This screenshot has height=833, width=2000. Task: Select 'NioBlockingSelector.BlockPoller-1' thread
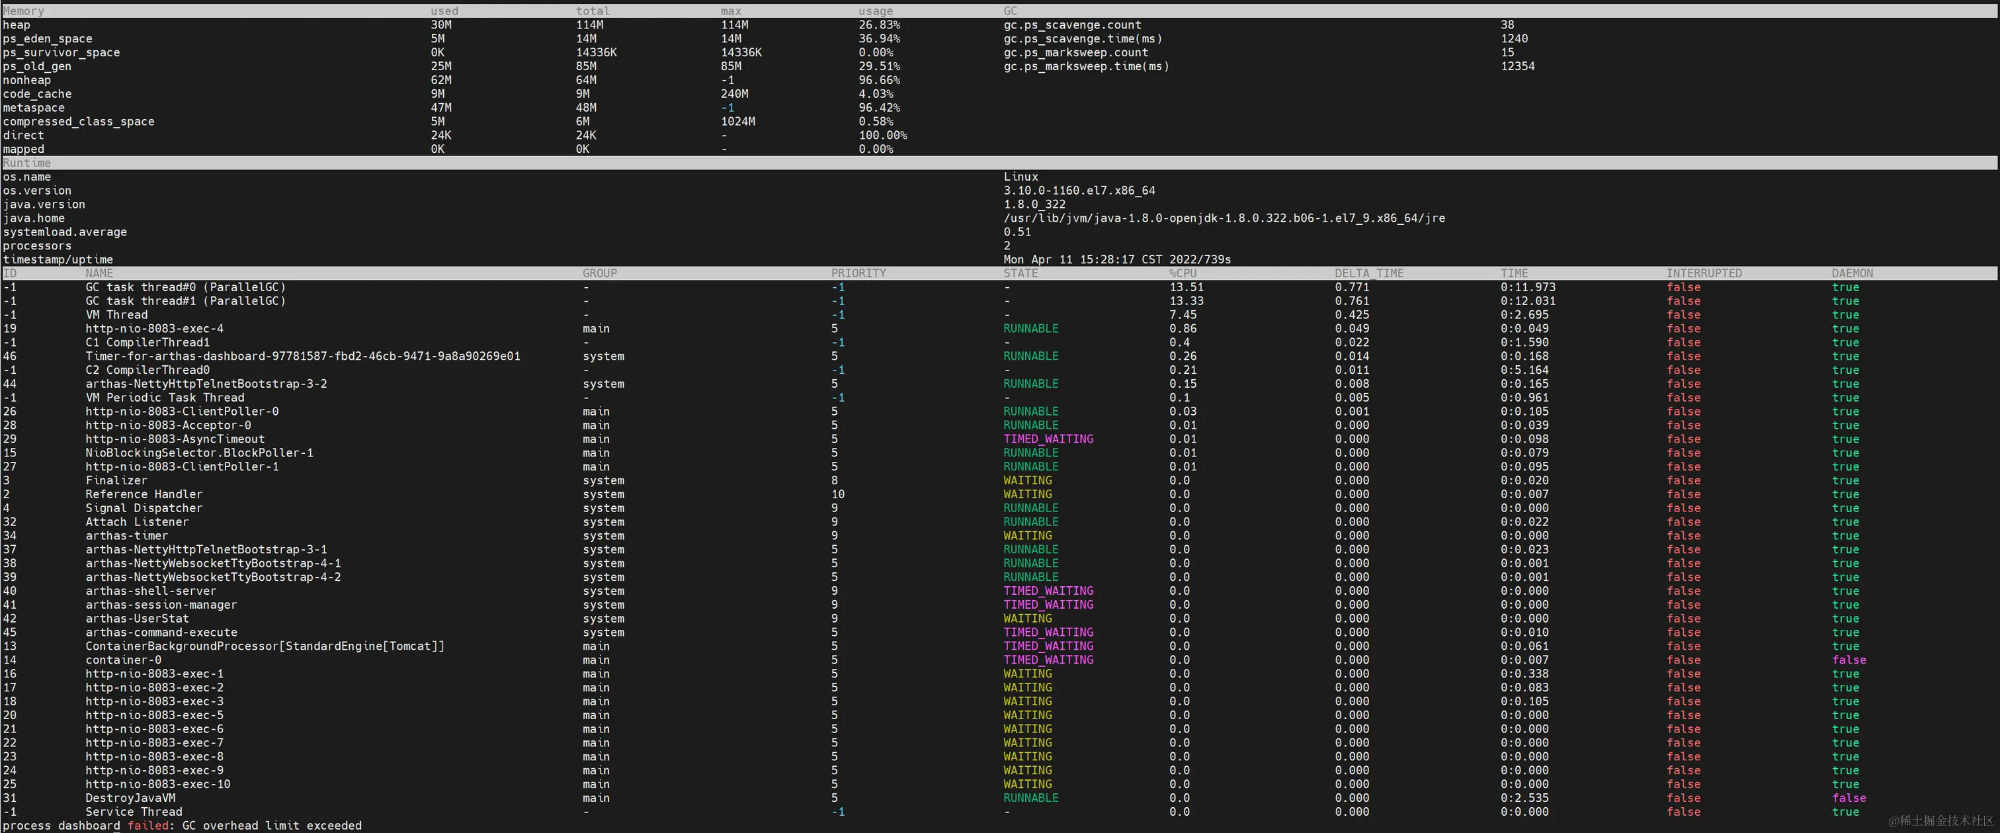pyautogui.click(x=200, y=453)
